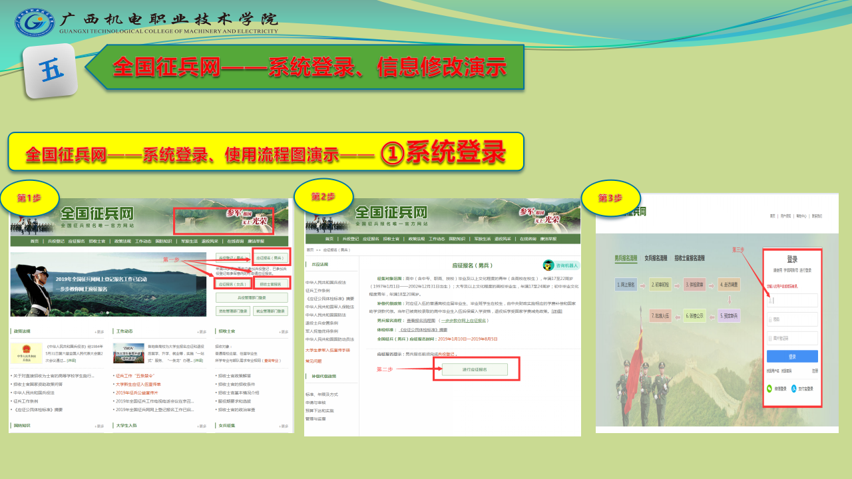Click the 第2步 step badge
The height and width of the screenshot is (479, 852).
click(323, 196)
